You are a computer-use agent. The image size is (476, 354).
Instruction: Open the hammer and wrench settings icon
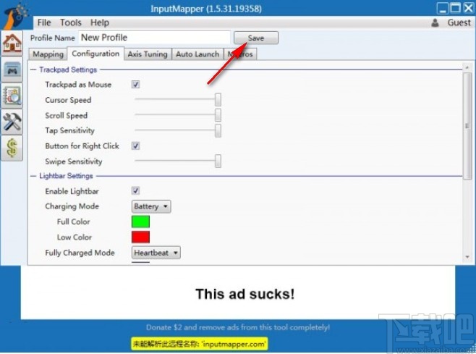click(x=12, y=122)
